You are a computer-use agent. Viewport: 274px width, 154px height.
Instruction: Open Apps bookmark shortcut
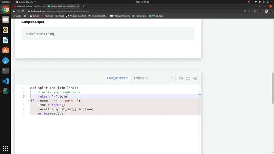pyautogui.click(x=17, y=16)
